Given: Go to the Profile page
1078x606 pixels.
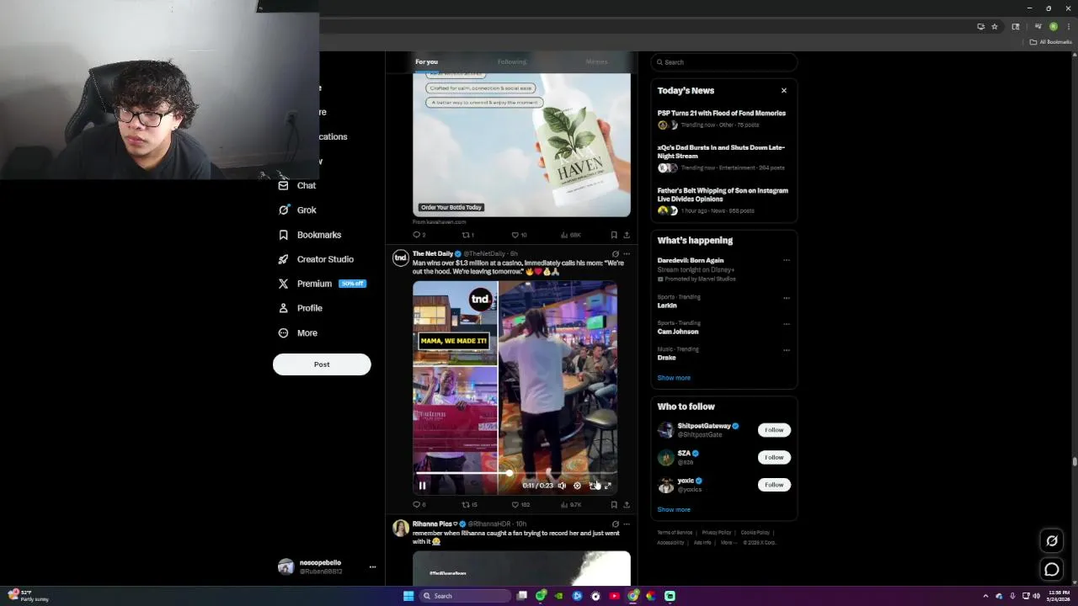Looking at the screenshot, I should [300, 308].
